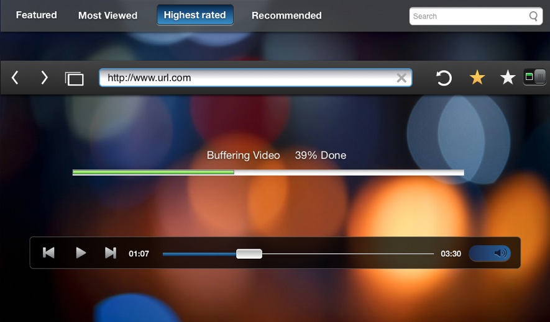
Task: Click the 03:30 total duration
Action: pyautogui.click(x=451, y=254)
